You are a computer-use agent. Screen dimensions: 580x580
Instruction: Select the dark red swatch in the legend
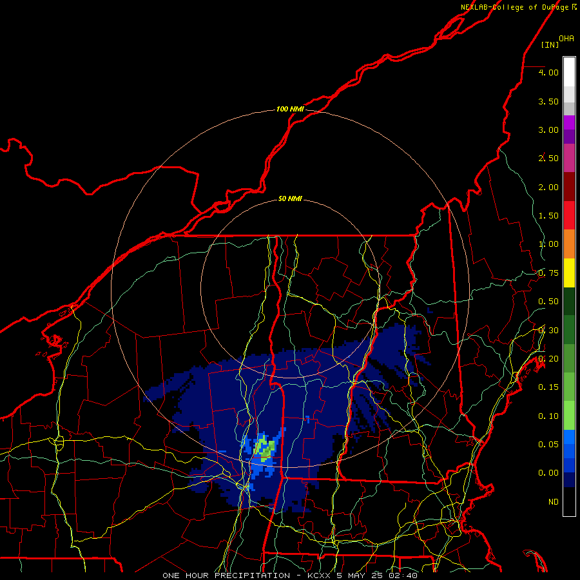click(x=569, y=187)
